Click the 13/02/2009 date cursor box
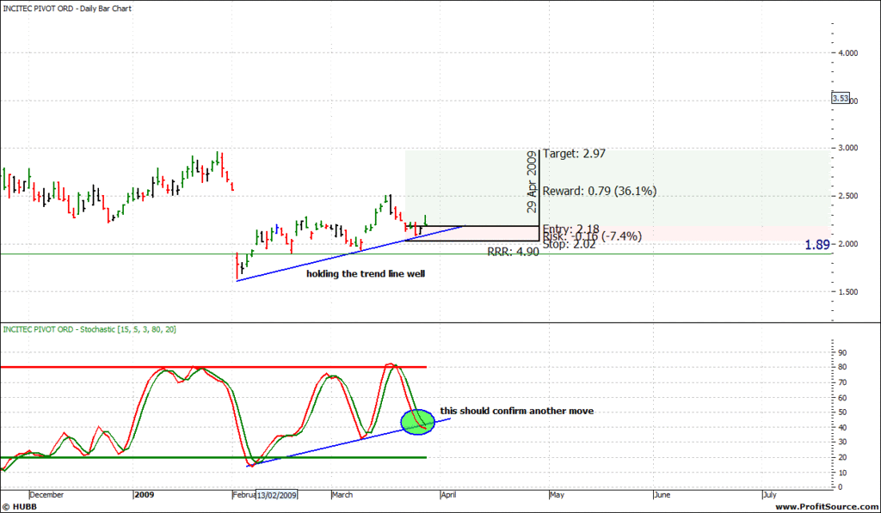This screenshot has height=513, width=881. click(x=276, y=495)
